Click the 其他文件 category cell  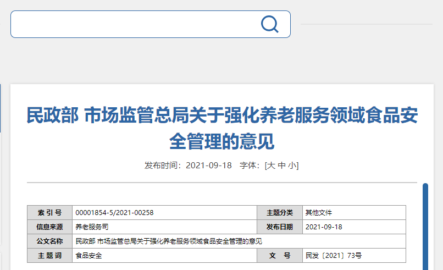354,213
